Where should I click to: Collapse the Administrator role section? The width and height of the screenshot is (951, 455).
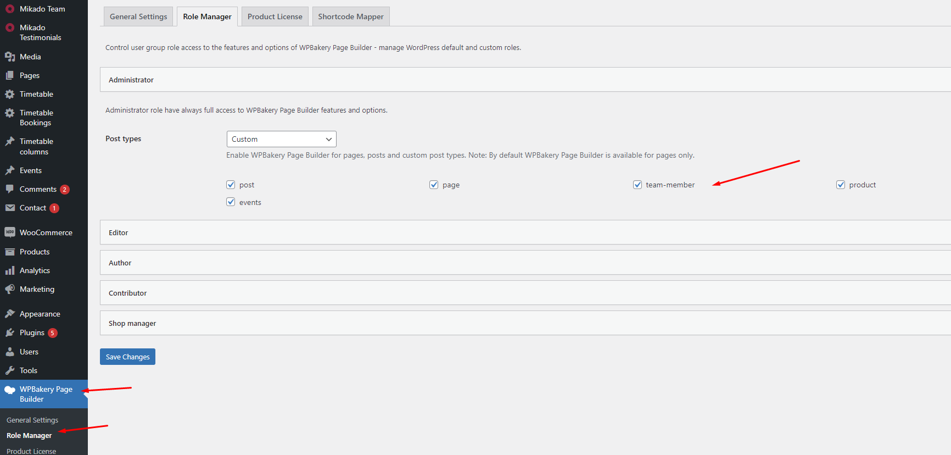[525, 80]
